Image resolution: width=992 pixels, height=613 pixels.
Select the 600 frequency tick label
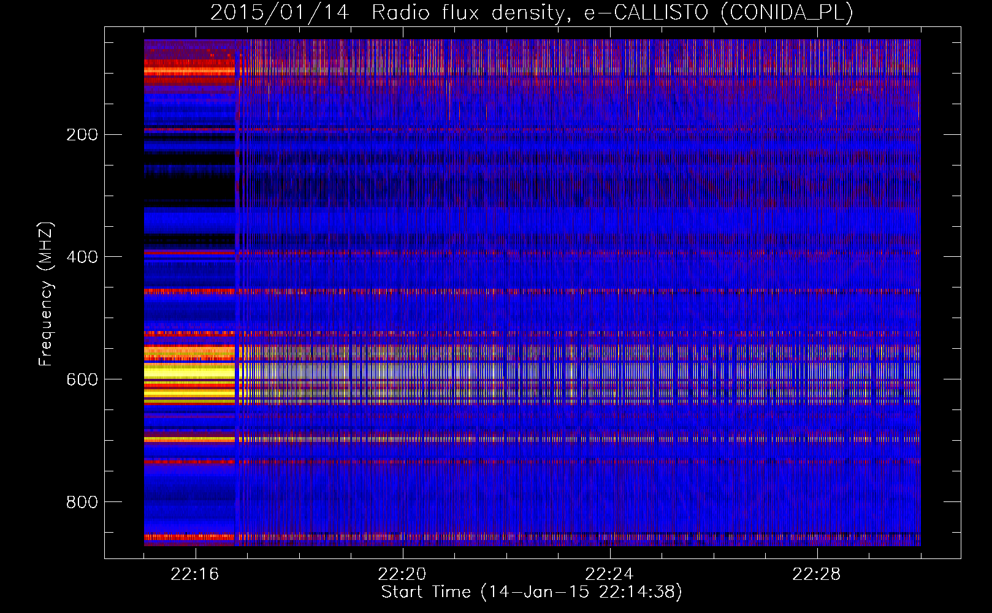82,379
